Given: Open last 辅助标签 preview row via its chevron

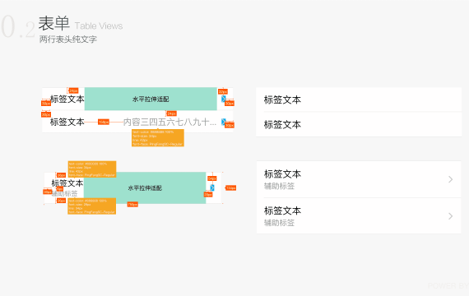Looking at the screenshot, I should point(450,216).
